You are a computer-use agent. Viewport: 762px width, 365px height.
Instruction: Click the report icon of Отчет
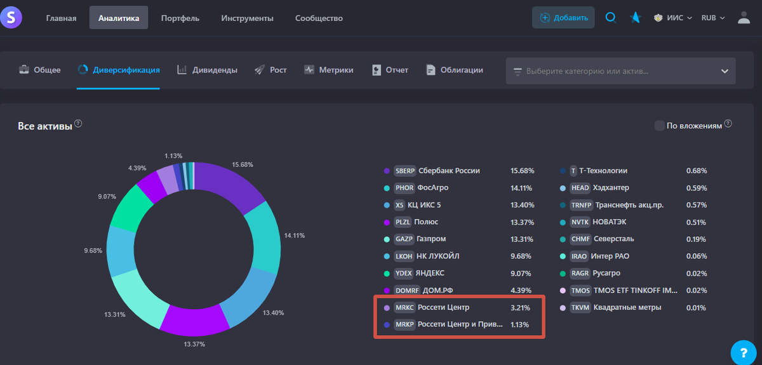click(x=377, y=70)
